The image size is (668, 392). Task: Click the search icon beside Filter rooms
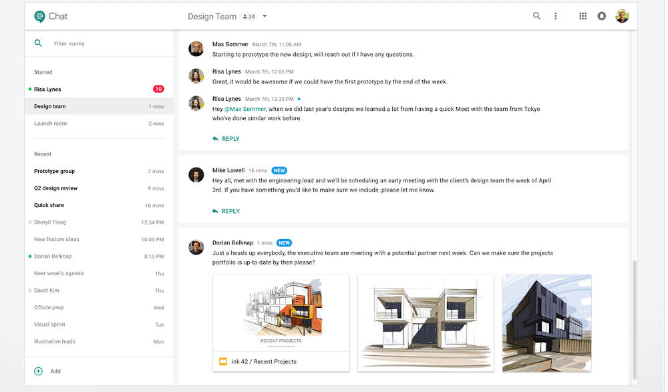click(39, 43)
